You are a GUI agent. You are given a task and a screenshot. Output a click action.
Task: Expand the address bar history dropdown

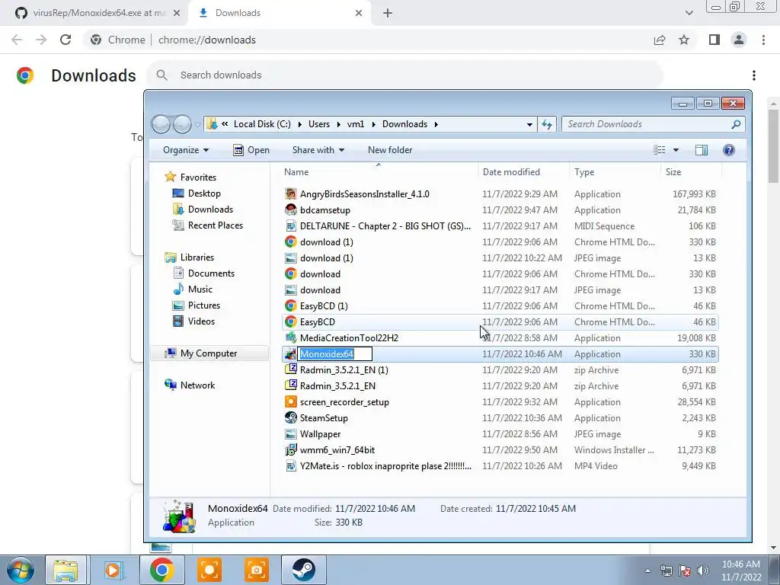coord(530,124)
